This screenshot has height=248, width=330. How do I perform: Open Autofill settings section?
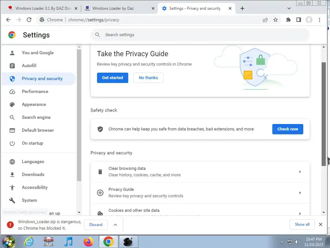[x=38, y=66]
